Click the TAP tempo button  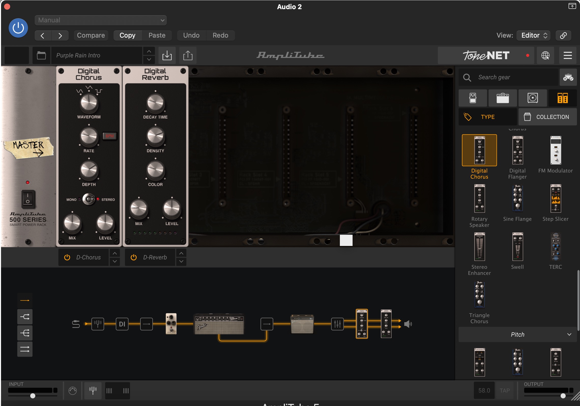tap(505, 391)
